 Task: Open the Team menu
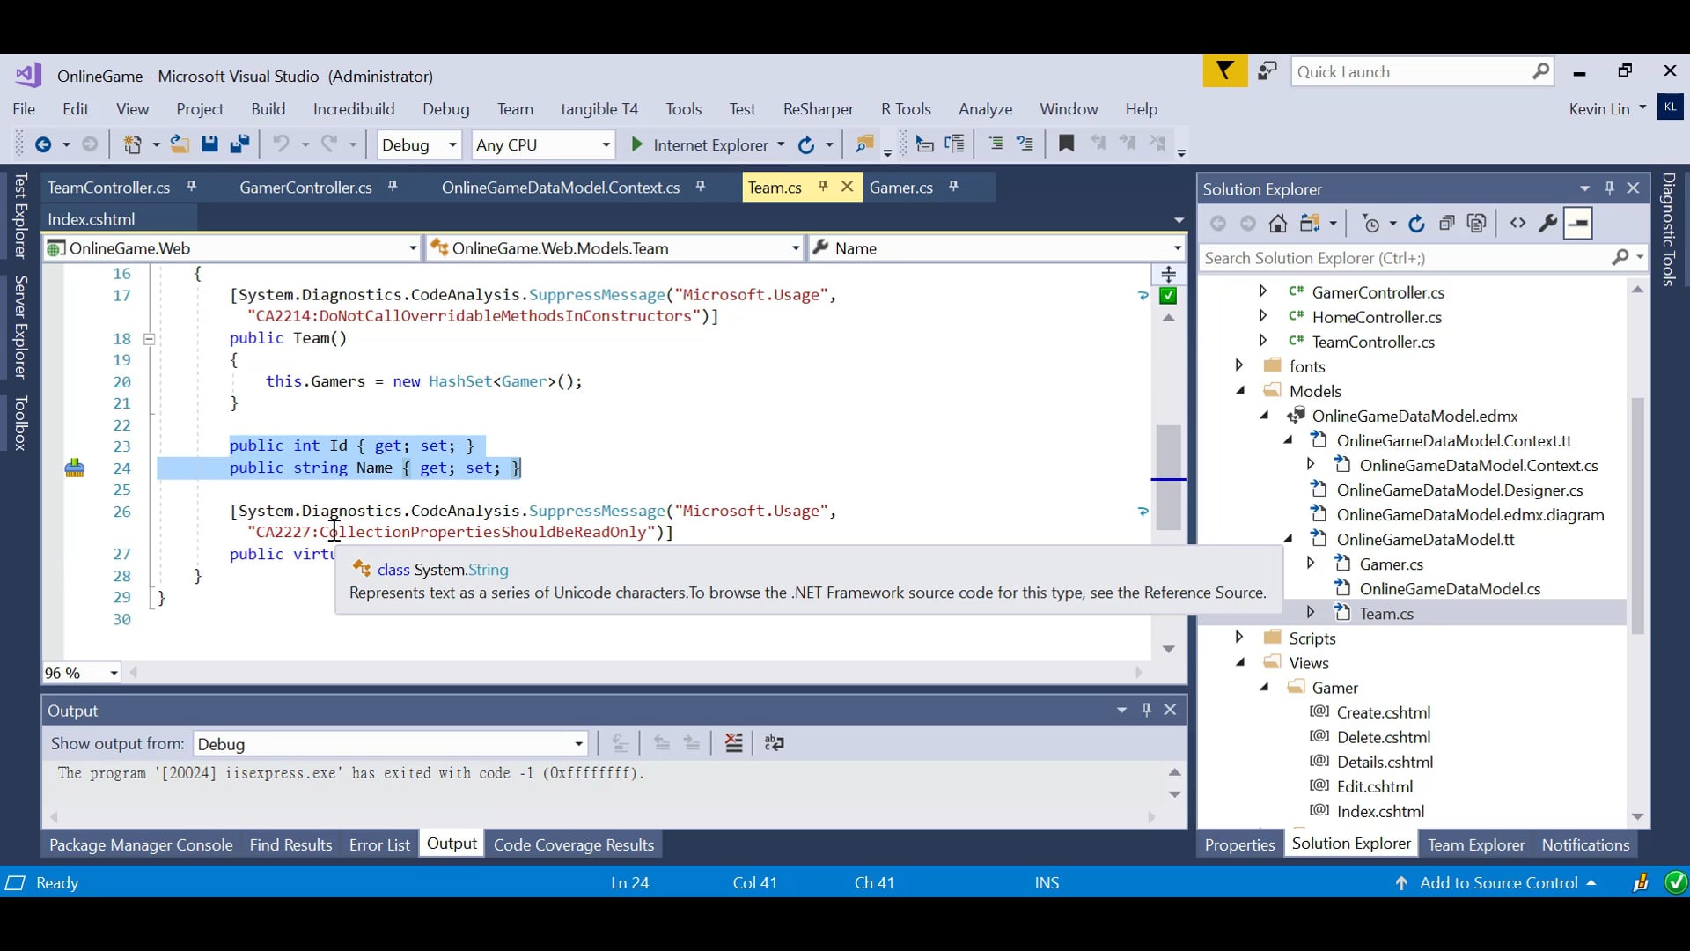click(x=515, y=108)
